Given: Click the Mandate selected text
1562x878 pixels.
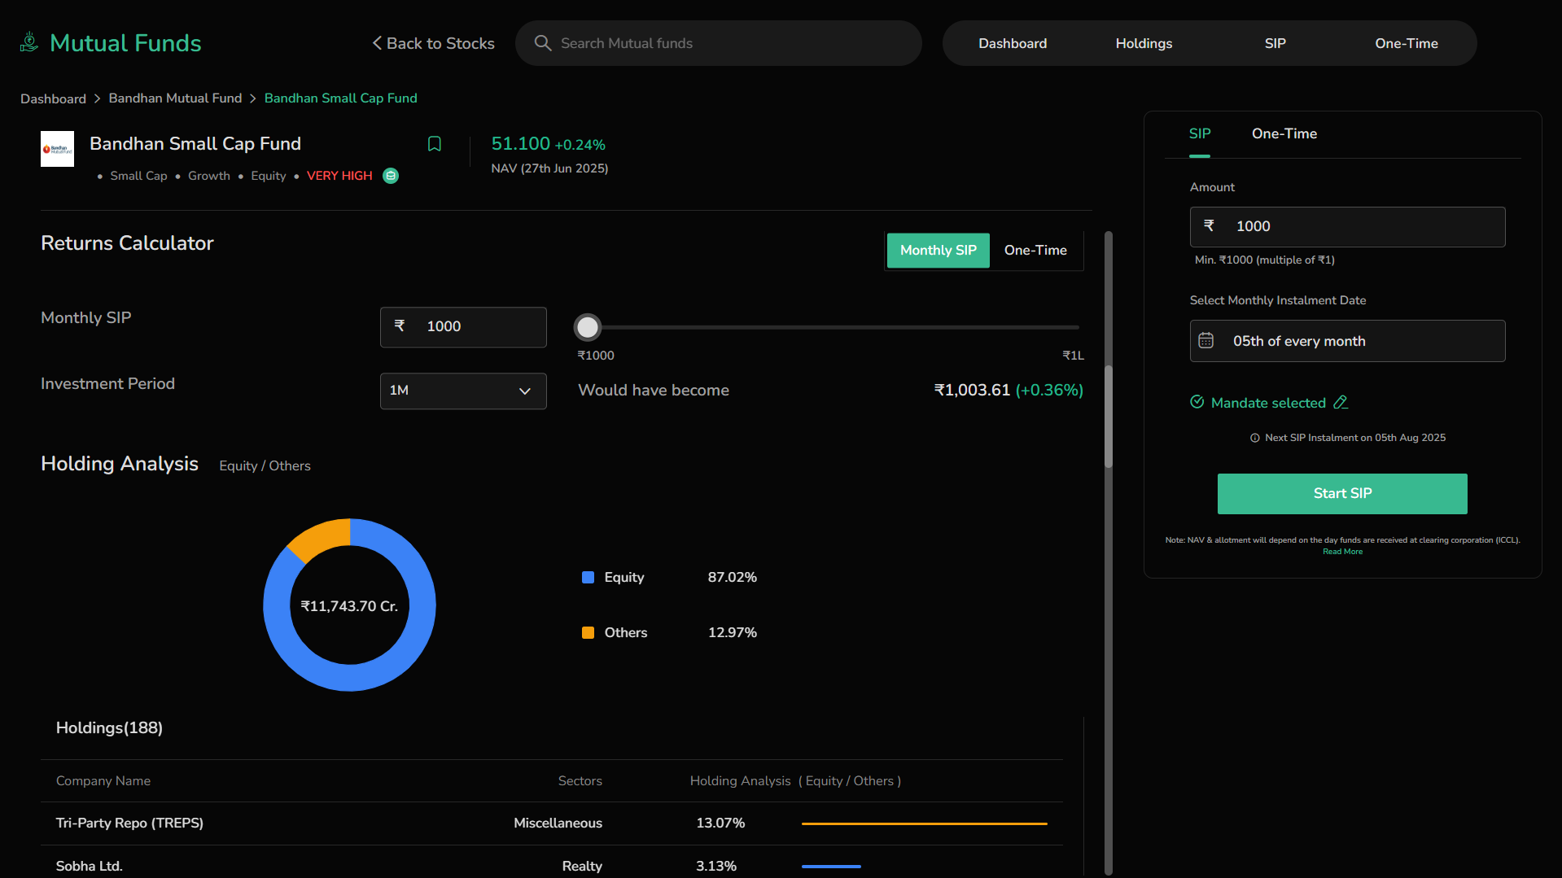Looking at the screenshot, I should 1268,403.
